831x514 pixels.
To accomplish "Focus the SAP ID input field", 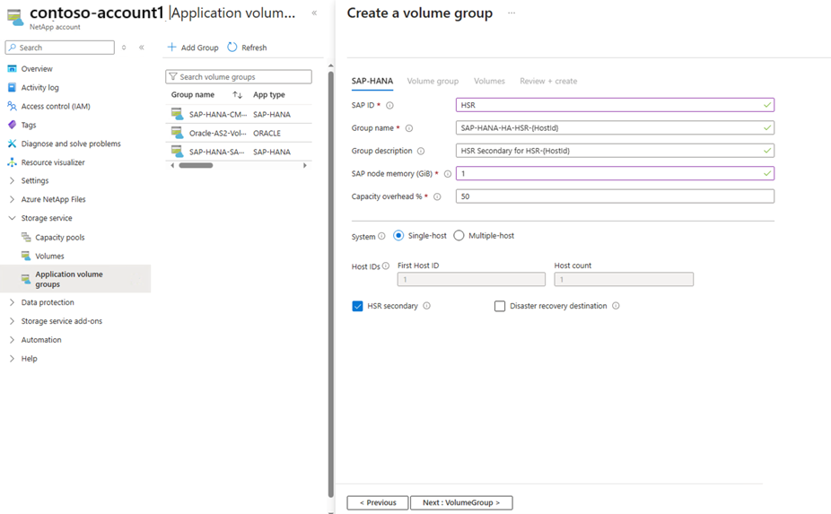I will 615,105.
